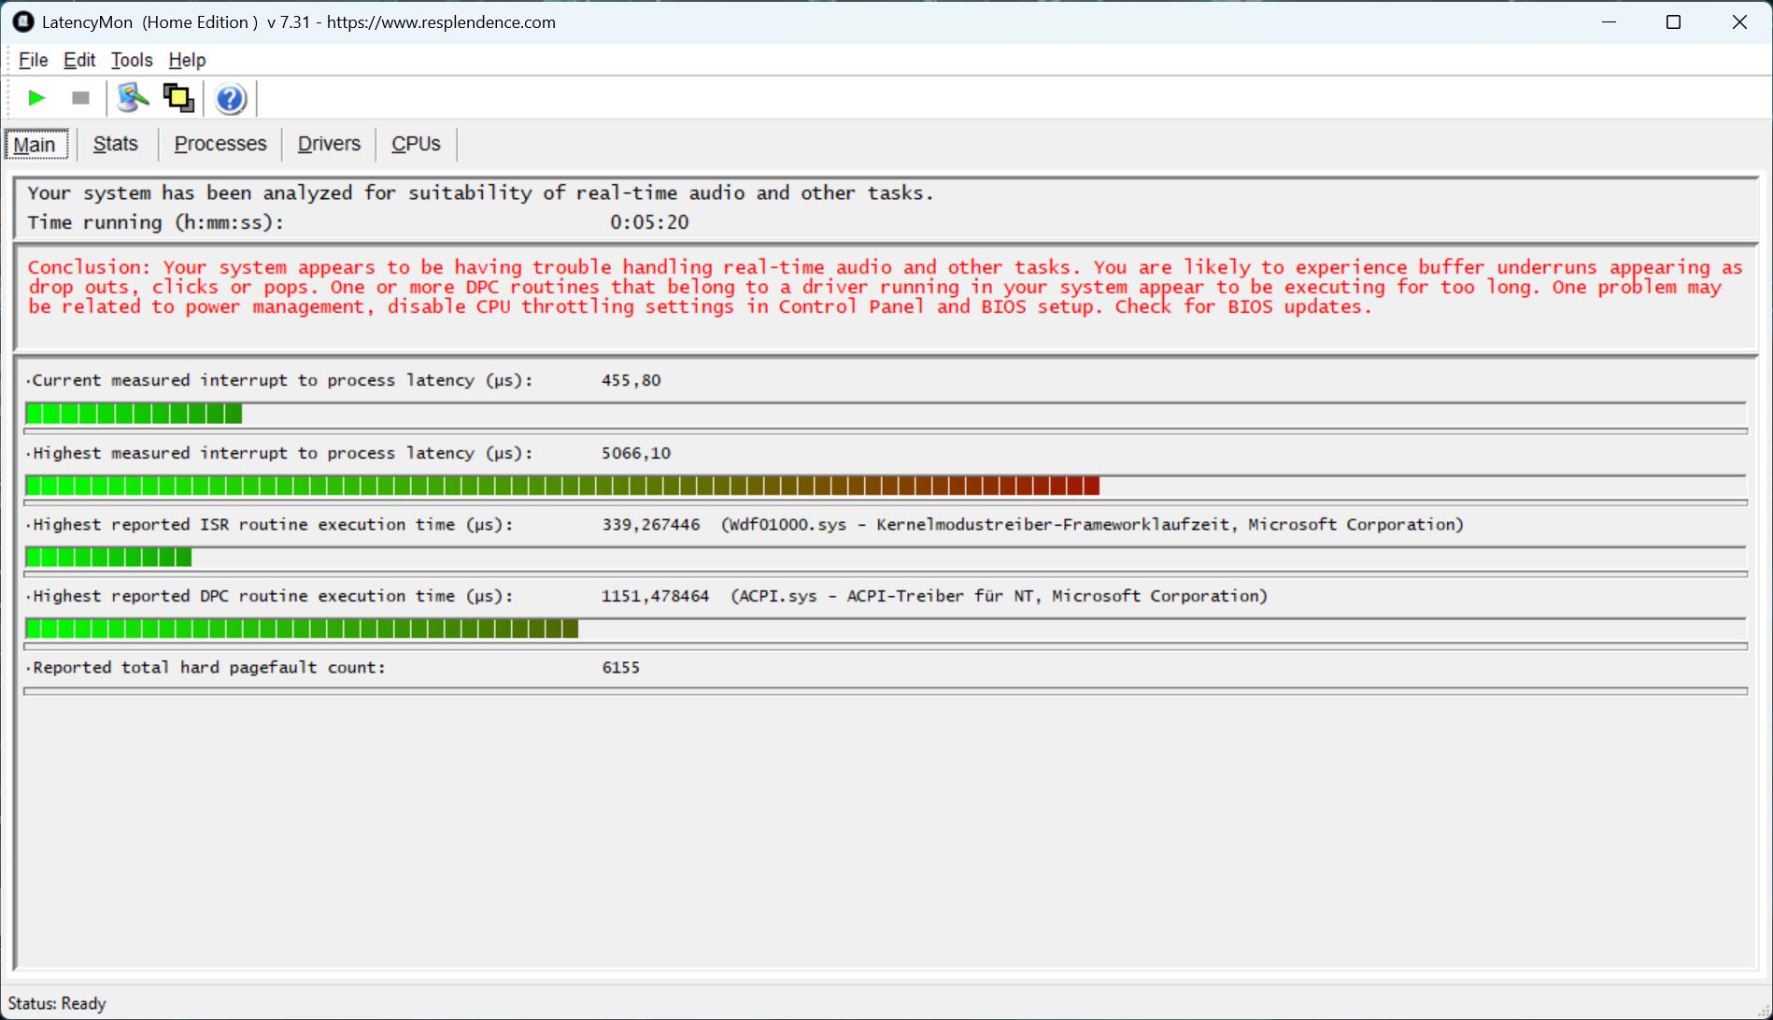This screenshot has width=1773, height=1020.
Task: Start monitoring with the green play button
Action: click(x=36, y=98)
